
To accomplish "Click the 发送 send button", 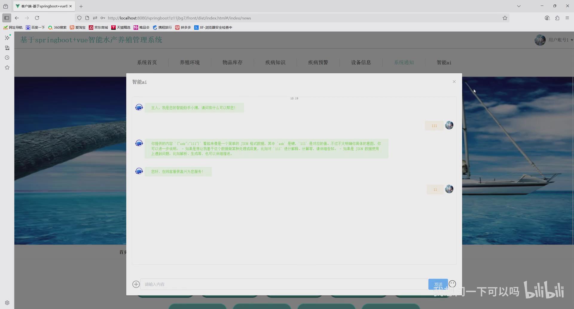I will point(438,284).
